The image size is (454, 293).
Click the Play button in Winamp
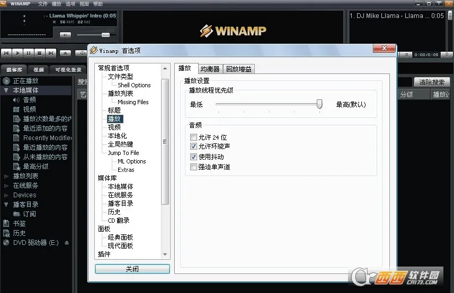tap(17, 53)
